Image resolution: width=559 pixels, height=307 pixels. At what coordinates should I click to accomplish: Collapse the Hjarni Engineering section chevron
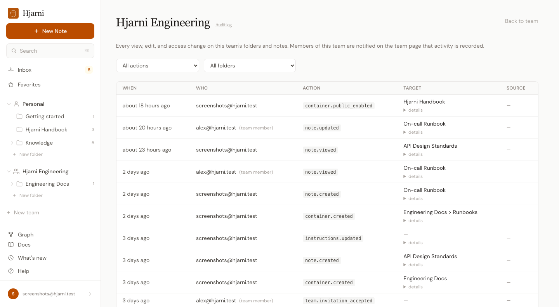(9, 171)
